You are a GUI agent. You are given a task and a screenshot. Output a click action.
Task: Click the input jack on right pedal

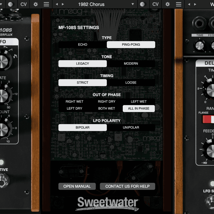(x=199, y=24)
